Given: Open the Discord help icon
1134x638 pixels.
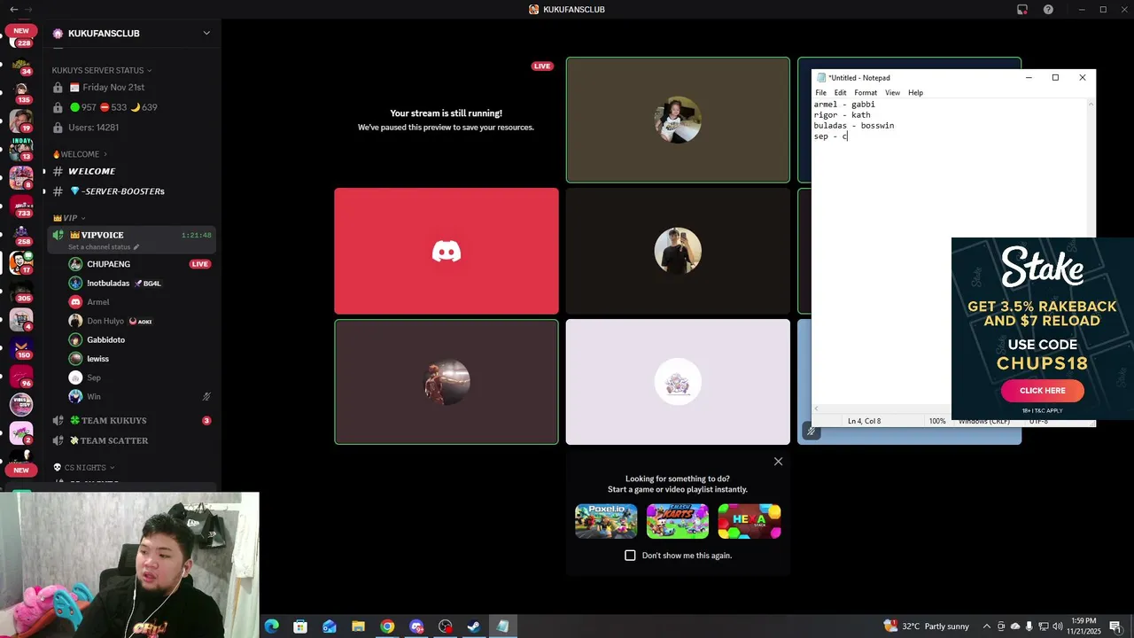Looking at the screenshot, I should click(x=1048, y=10).
